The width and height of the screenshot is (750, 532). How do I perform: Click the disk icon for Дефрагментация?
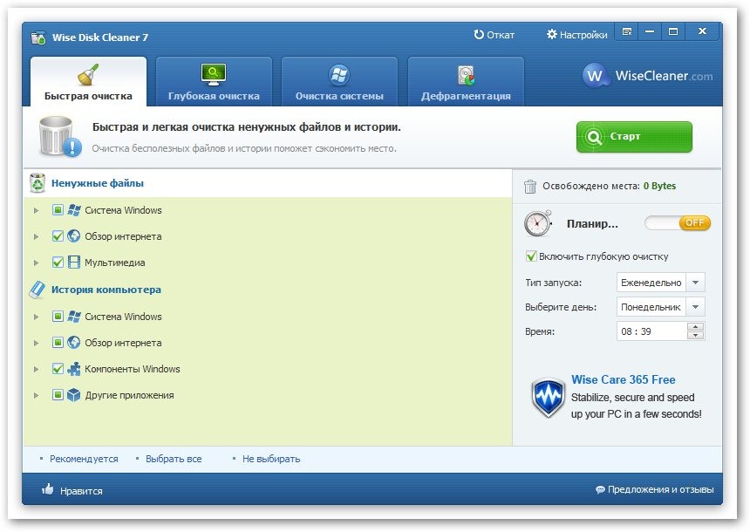pos(466,75)
